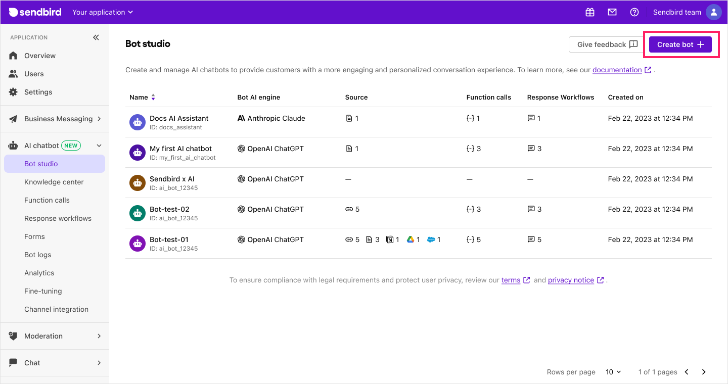This screenshot has width=728, height=384.
Task: Click the Bot AI engine column header
Action: (258, 97)
